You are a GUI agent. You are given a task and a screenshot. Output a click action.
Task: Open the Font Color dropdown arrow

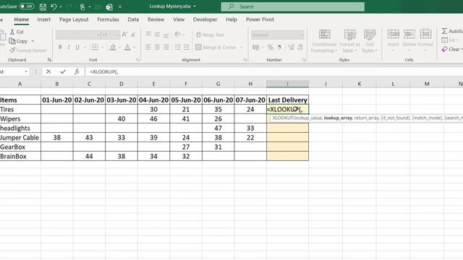134,48
